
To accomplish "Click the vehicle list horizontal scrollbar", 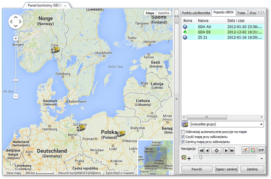I will tap(207, 117).
